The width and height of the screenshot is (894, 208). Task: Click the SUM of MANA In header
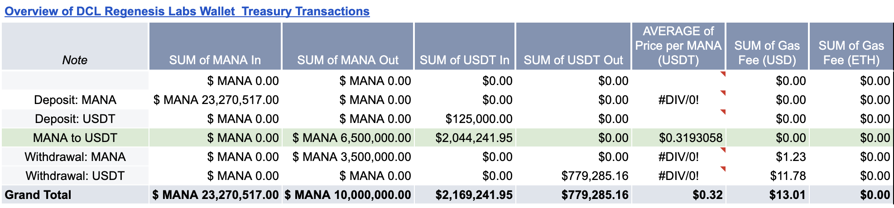[x=215, y=60]
